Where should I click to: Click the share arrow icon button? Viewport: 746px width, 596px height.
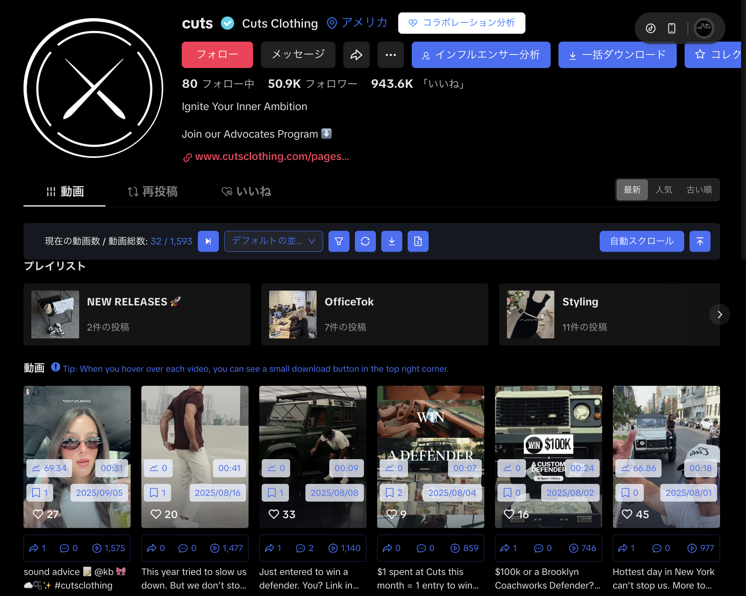pos(356,55)
